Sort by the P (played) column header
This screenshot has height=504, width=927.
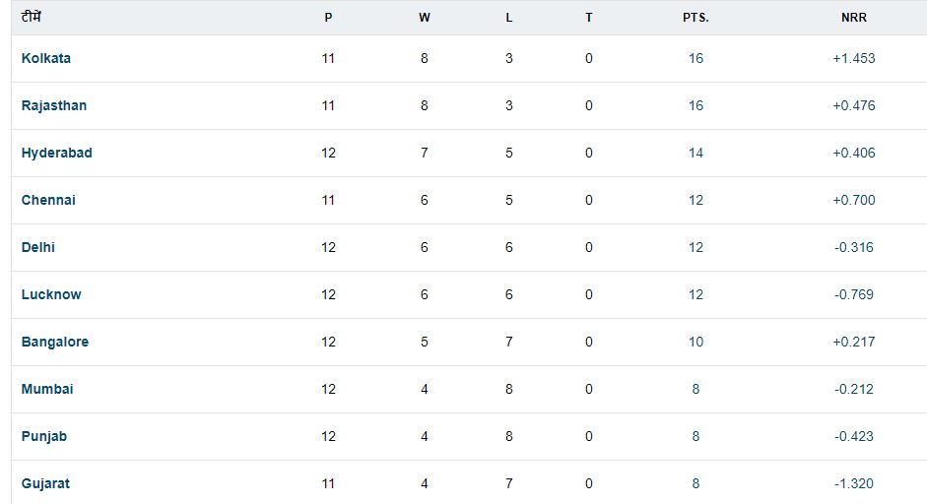click(328, 18)
